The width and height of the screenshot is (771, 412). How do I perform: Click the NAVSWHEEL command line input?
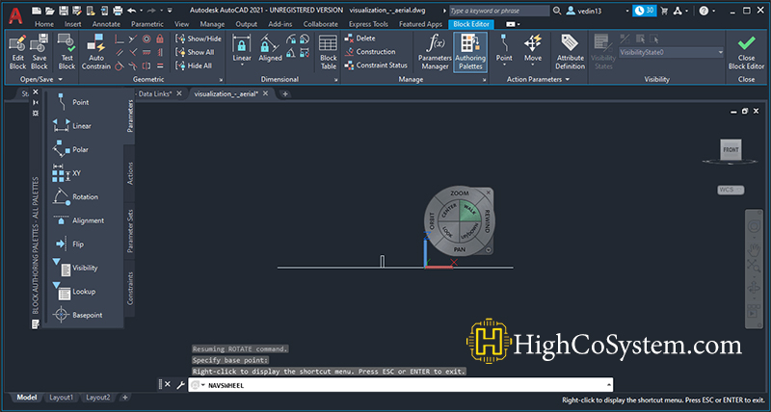(400, 385)
